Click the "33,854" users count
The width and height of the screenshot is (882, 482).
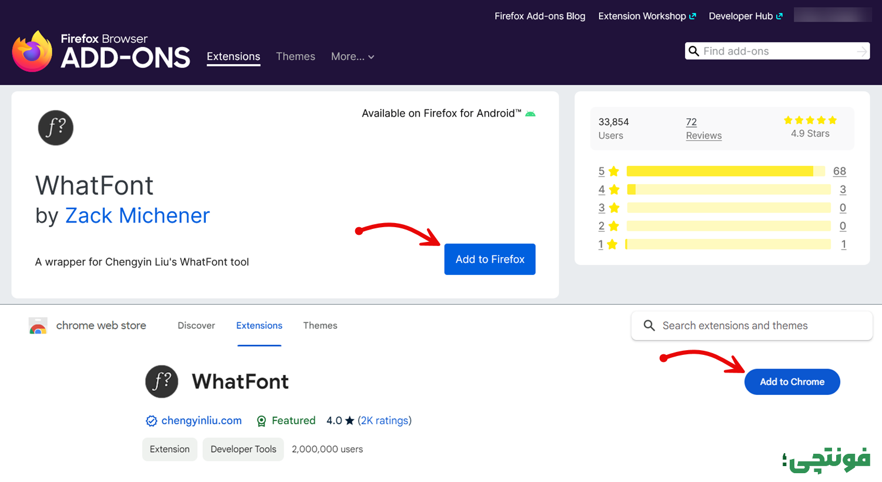[x=614, y=122]
